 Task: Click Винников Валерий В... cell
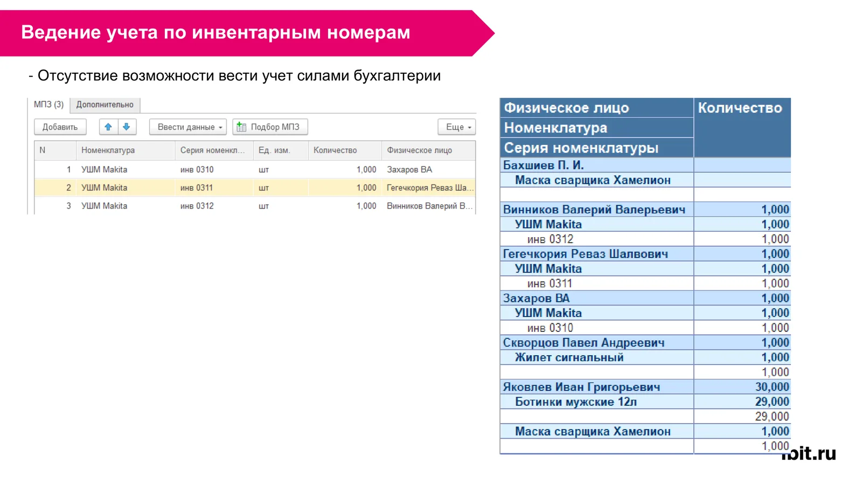[x=428, y=206]
